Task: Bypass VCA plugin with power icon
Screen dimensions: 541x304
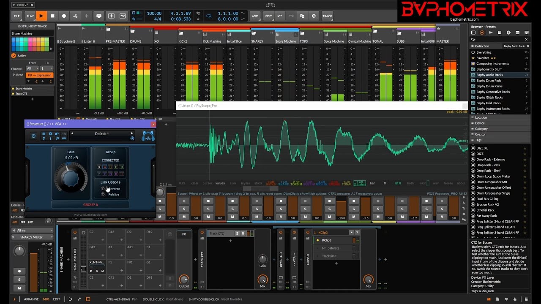Action: click(x=33, y=136)
